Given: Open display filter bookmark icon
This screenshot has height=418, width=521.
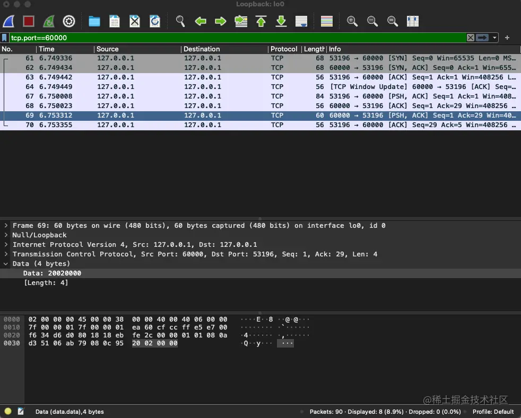Looking at the screenshot, I should coord(4,38).
